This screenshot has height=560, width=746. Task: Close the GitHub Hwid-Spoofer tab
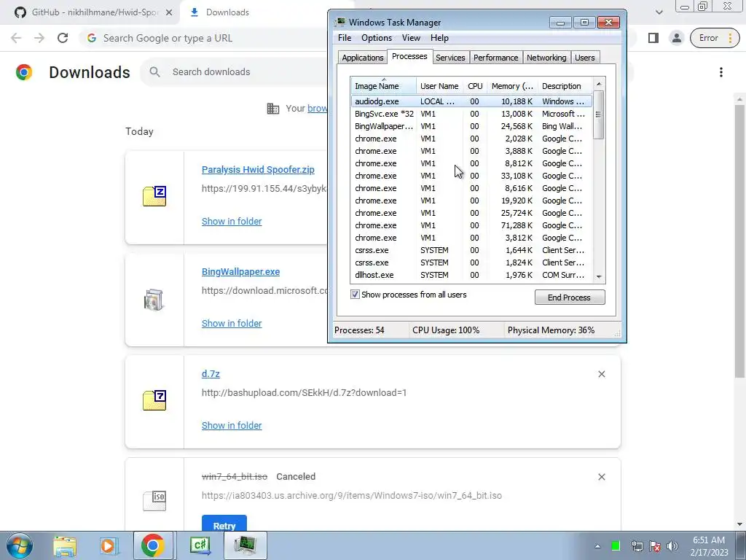(169, 12)
